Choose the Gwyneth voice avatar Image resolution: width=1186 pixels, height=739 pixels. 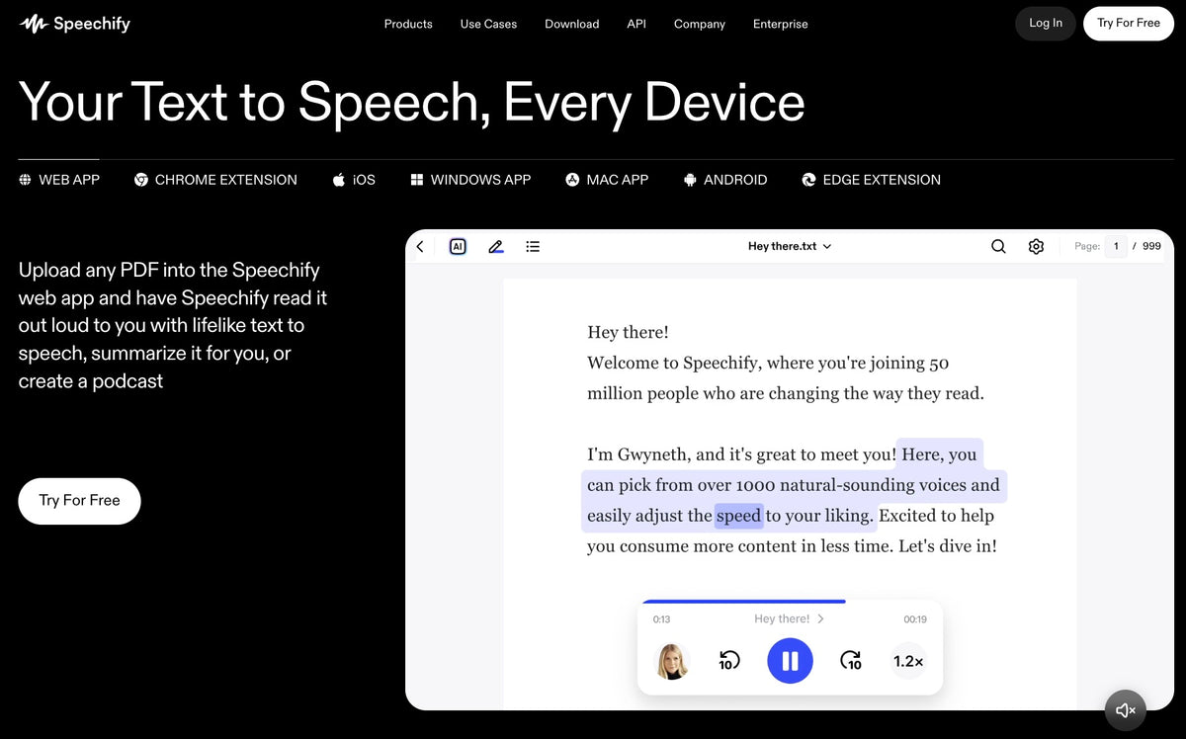coord(672,661)
